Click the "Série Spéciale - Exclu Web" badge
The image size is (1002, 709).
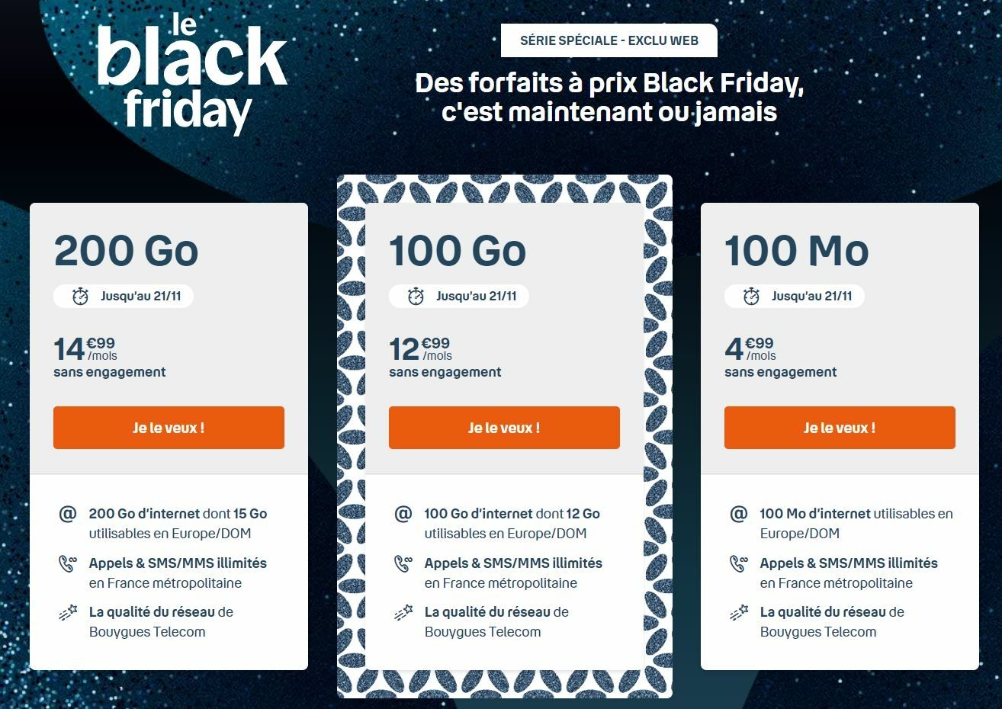[x=609, y=40]
